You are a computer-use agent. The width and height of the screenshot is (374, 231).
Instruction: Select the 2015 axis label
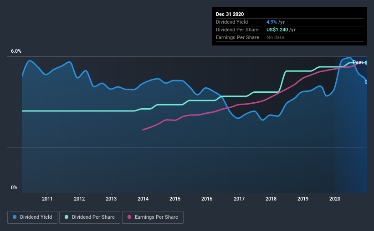click(x=175, y=199)
